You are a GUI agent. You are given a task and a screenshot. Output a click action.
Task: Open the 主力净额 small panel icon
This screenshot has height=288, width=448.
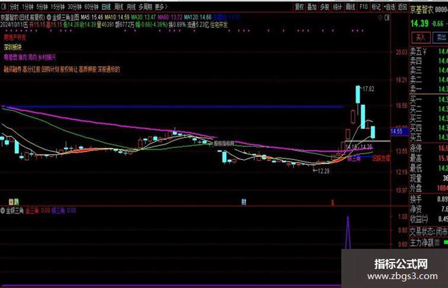[437, 243]
